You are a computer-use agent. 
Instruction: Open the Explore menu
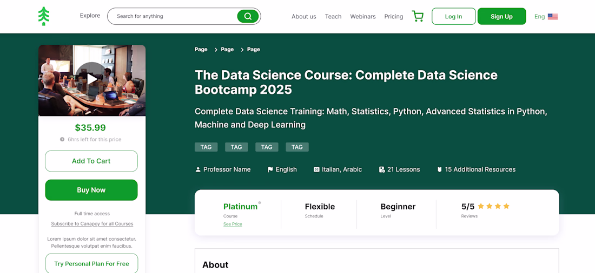coord(90,16)
